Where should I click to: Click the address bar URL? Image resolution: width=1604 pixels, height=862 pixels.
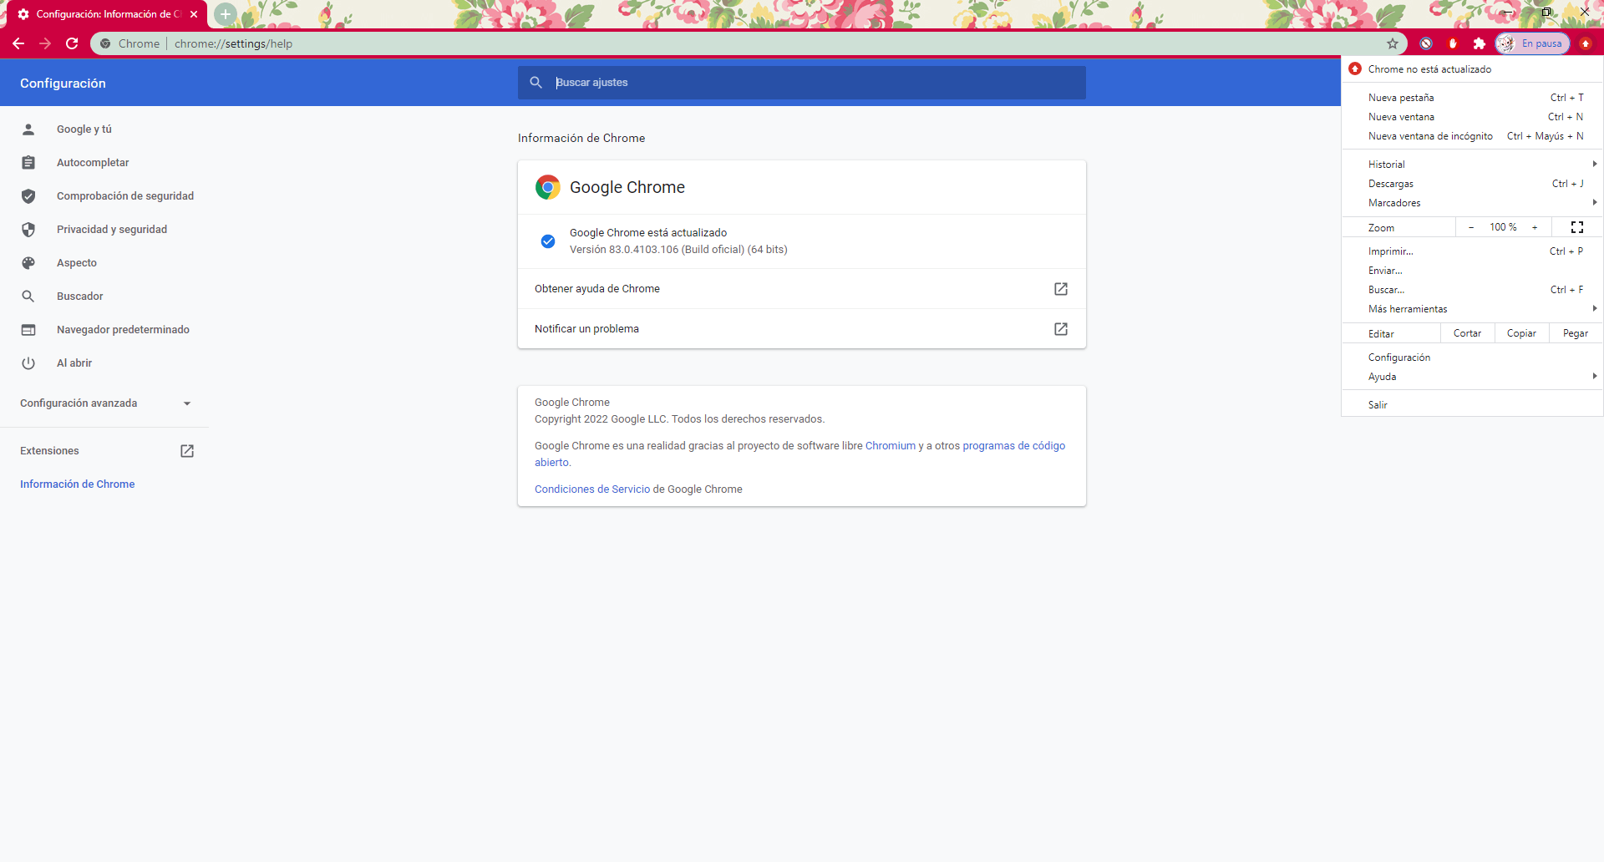click(x=233, y=43)
